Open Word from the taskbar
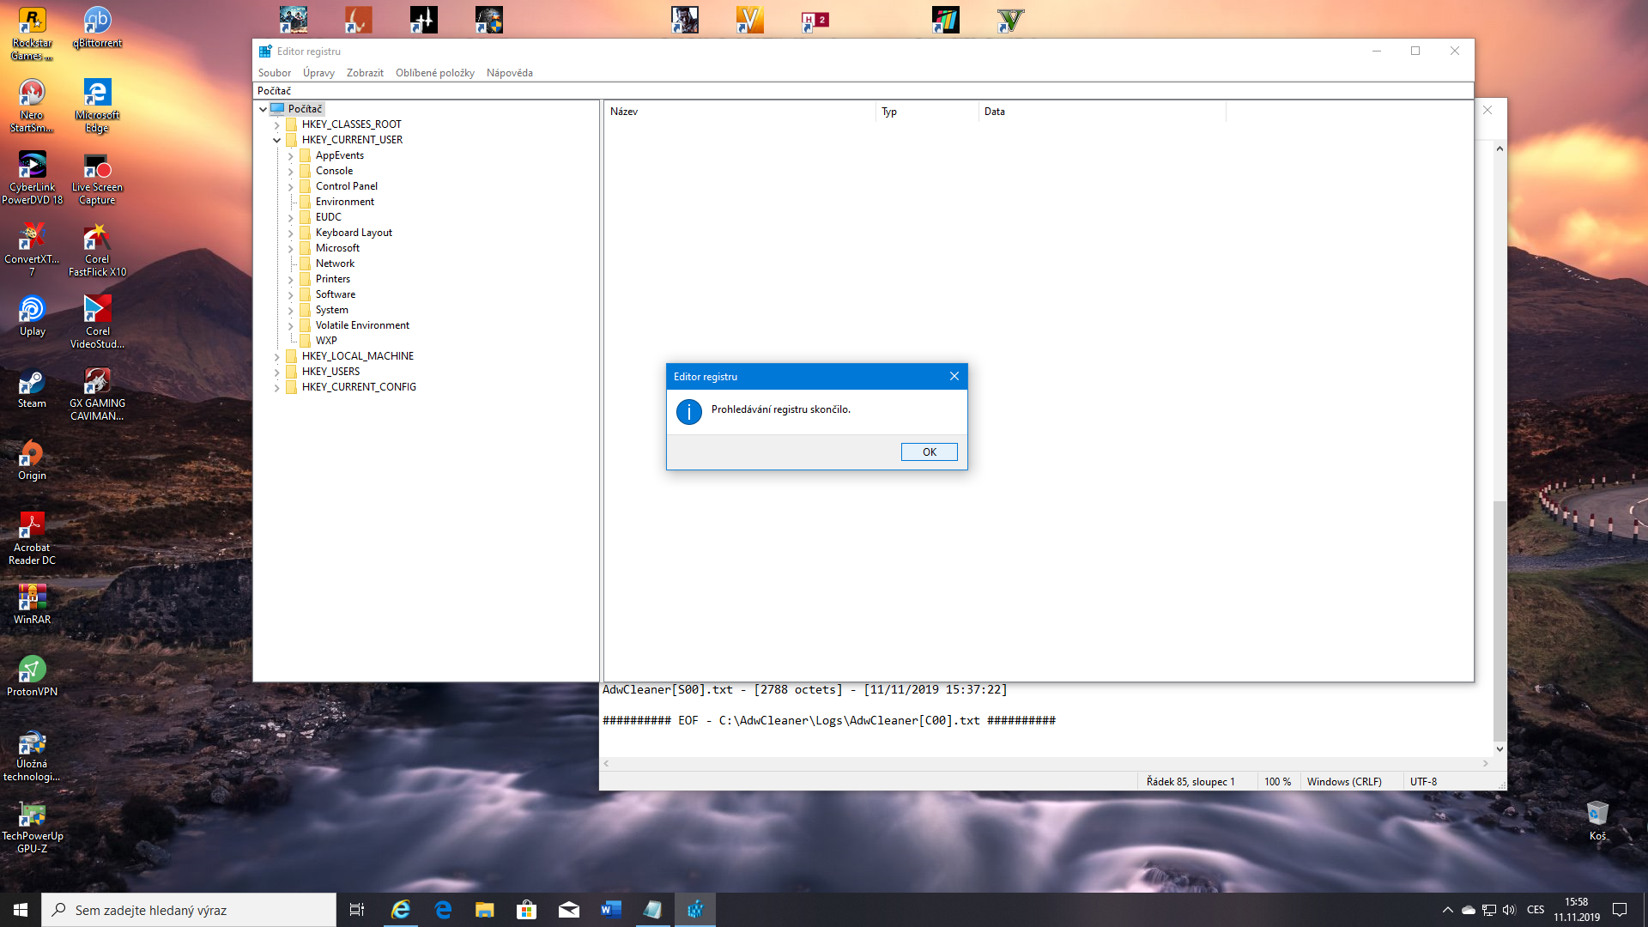 (x=610, y=910)
